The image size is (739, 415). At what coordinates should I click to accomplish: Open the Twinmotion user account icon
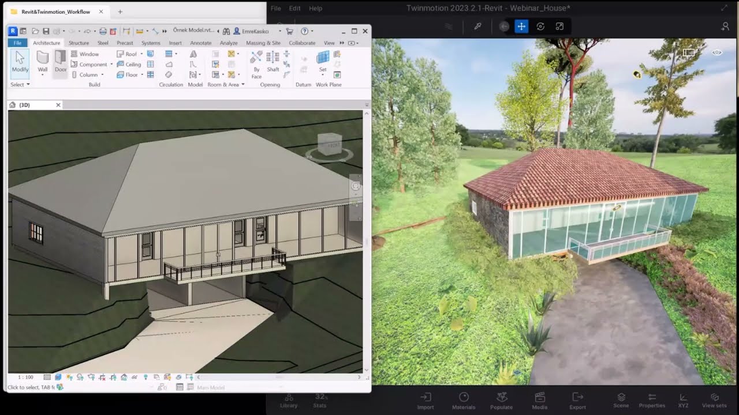pyautogui.click(x=725, y=27)
